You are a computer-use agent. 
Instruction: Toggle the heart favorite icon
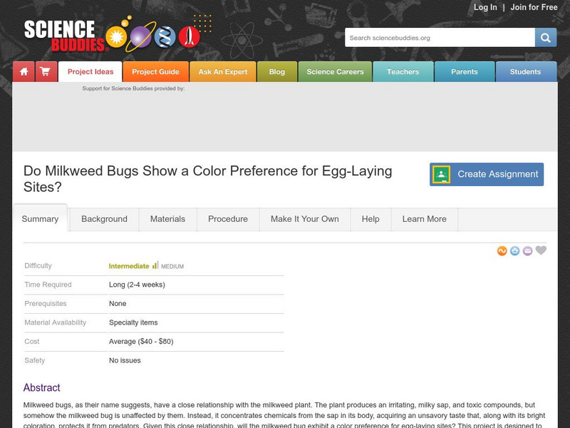(541, 250)
